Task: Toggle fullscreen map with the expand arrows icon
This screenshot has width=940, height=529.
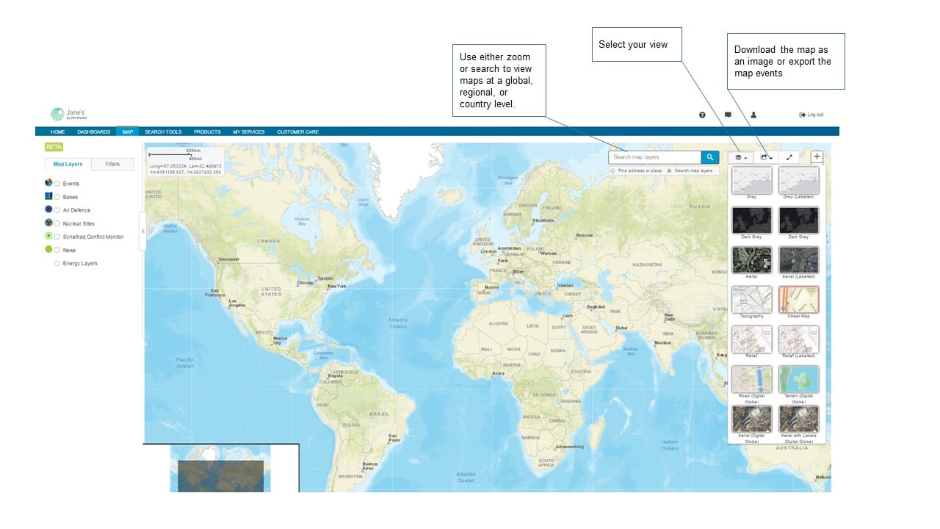Action: [x=789, y=157]
